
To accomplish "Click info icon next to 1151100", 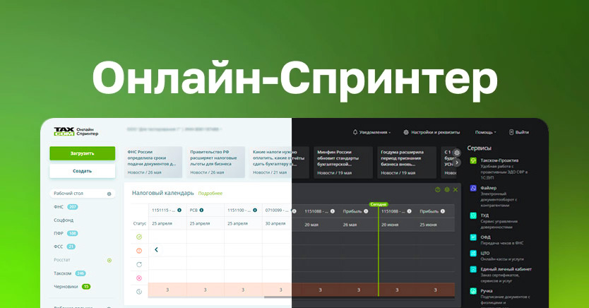I will tap(255, 211).
